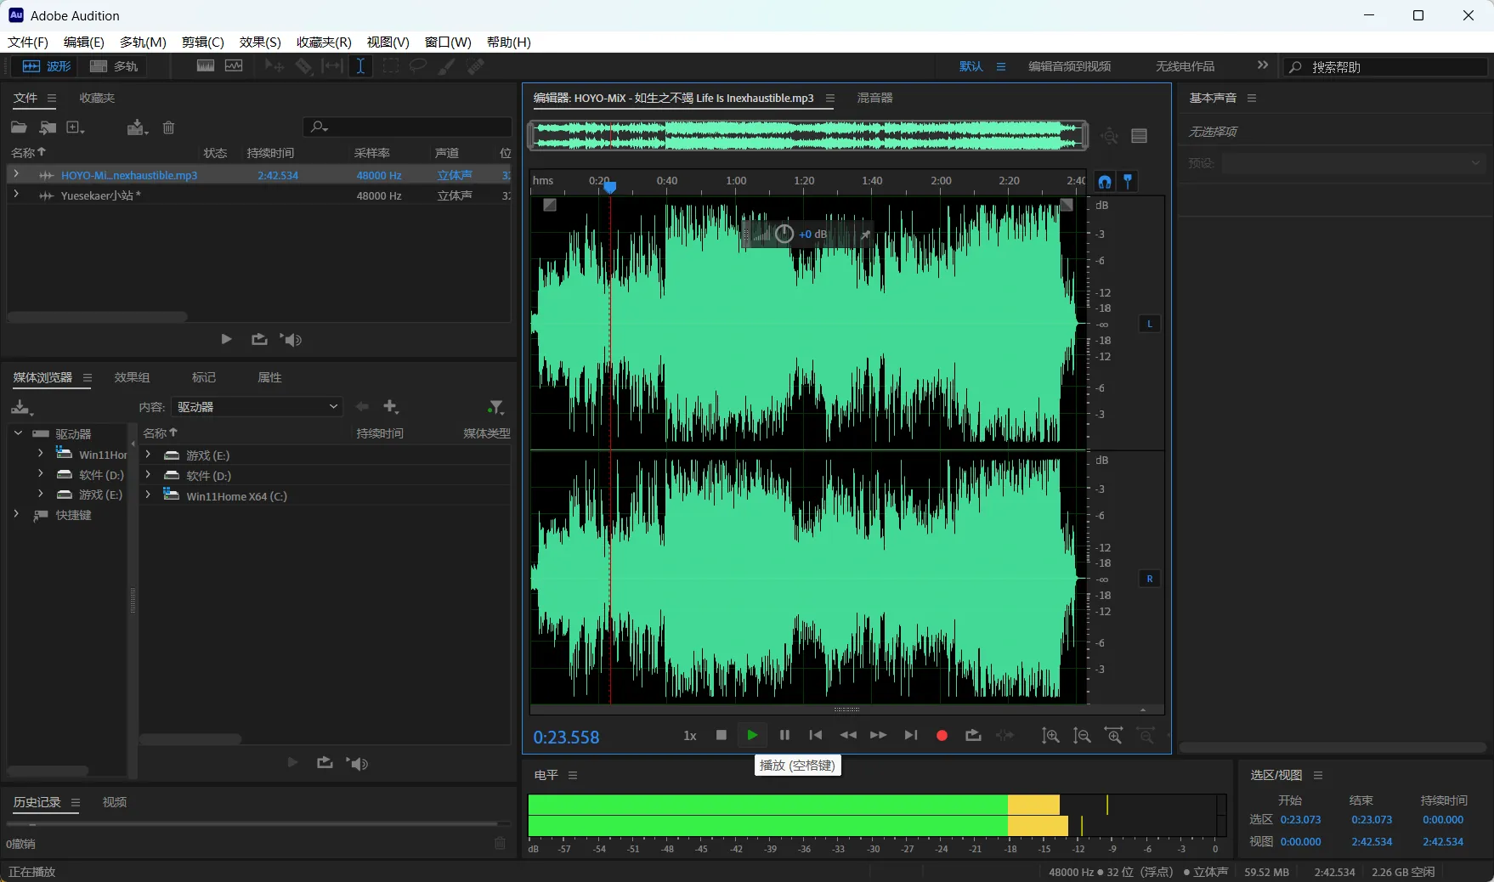This screenshot has height=882, width=1494.
Task: Zoom out amplitude
Action: click(1082, 736)
